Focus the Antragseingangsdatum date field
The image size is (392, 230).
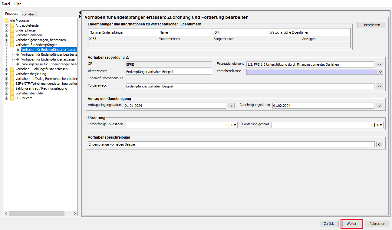click(175, 106)
